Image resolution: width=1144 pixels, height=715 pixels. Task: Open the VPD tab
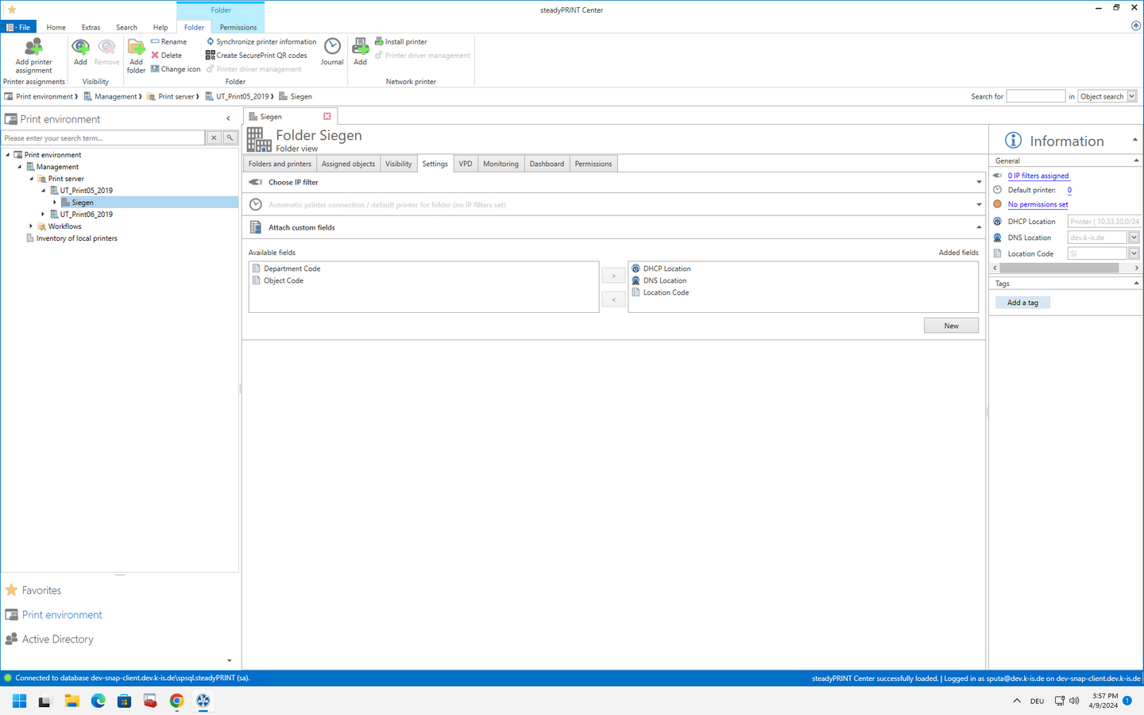pyautogui.click(x=466, y=164)
